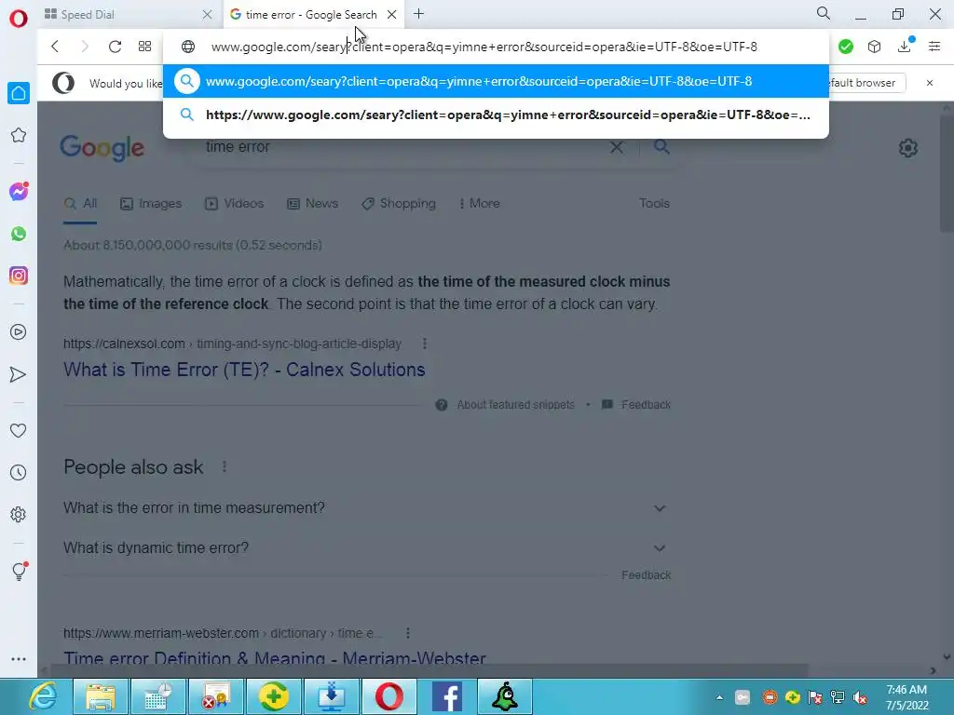The width and height of the screenshot is (954, 715).
Task: Launch Internet Explorer from the taskbar
Action: pyautogui.click(x=44, y=696)
